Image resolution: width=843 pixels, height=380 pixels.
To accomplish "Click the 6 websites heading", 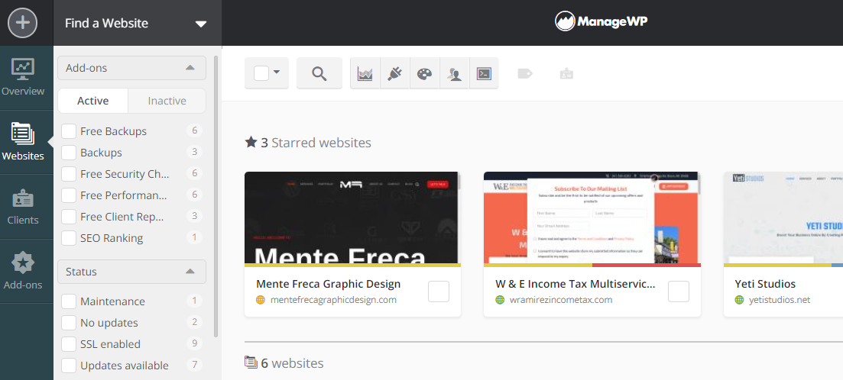I will (x=293, y=362).
